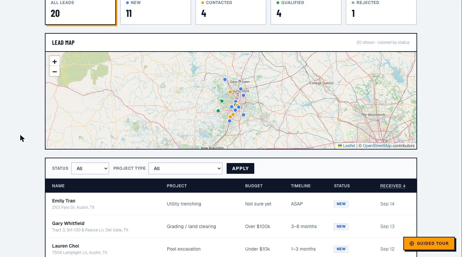Click the Over $100k budget cell
Screen dimensions: 462x257
(x=258, y=226)
